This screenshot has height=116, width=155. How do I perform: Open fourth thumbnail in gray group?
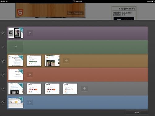(70, 88)
